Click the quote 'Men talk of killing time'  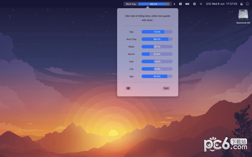point(147,18)
